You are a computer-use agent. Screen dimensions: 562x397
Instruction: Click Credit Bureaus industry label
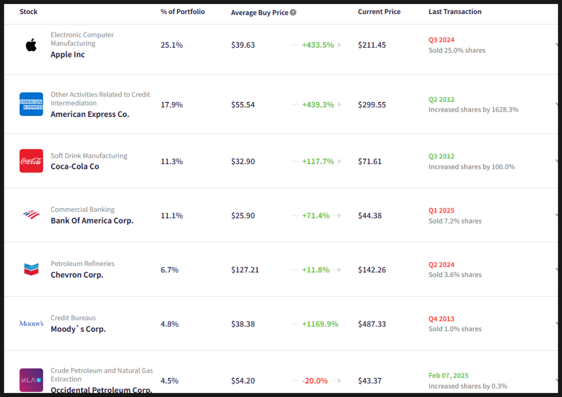pos(73,318)
